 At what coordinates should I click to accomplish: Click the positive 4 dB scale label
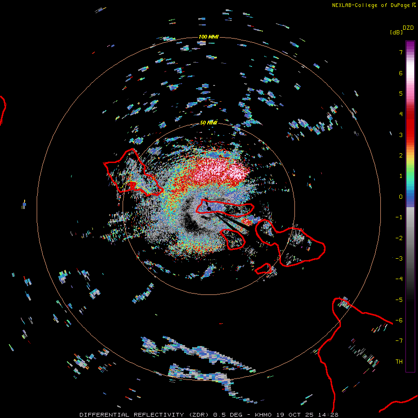(x=401, y=114)
